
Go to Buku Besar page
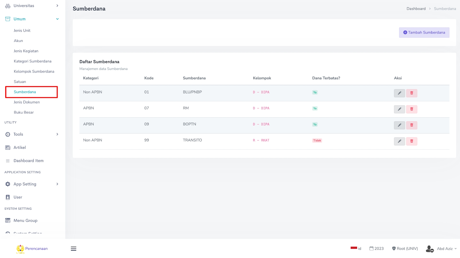(24, 112)
